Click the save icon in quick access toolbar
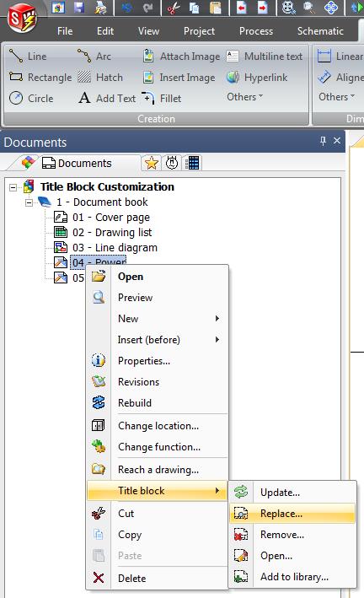Screen dimensions: 364x598 coord(79,8)
